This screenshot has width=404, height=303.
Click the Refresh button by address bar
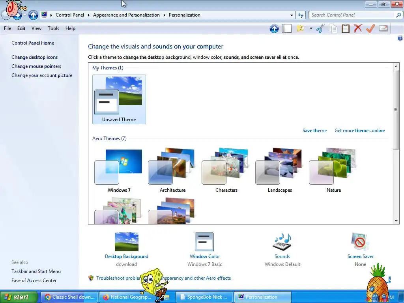click(300, 15)
